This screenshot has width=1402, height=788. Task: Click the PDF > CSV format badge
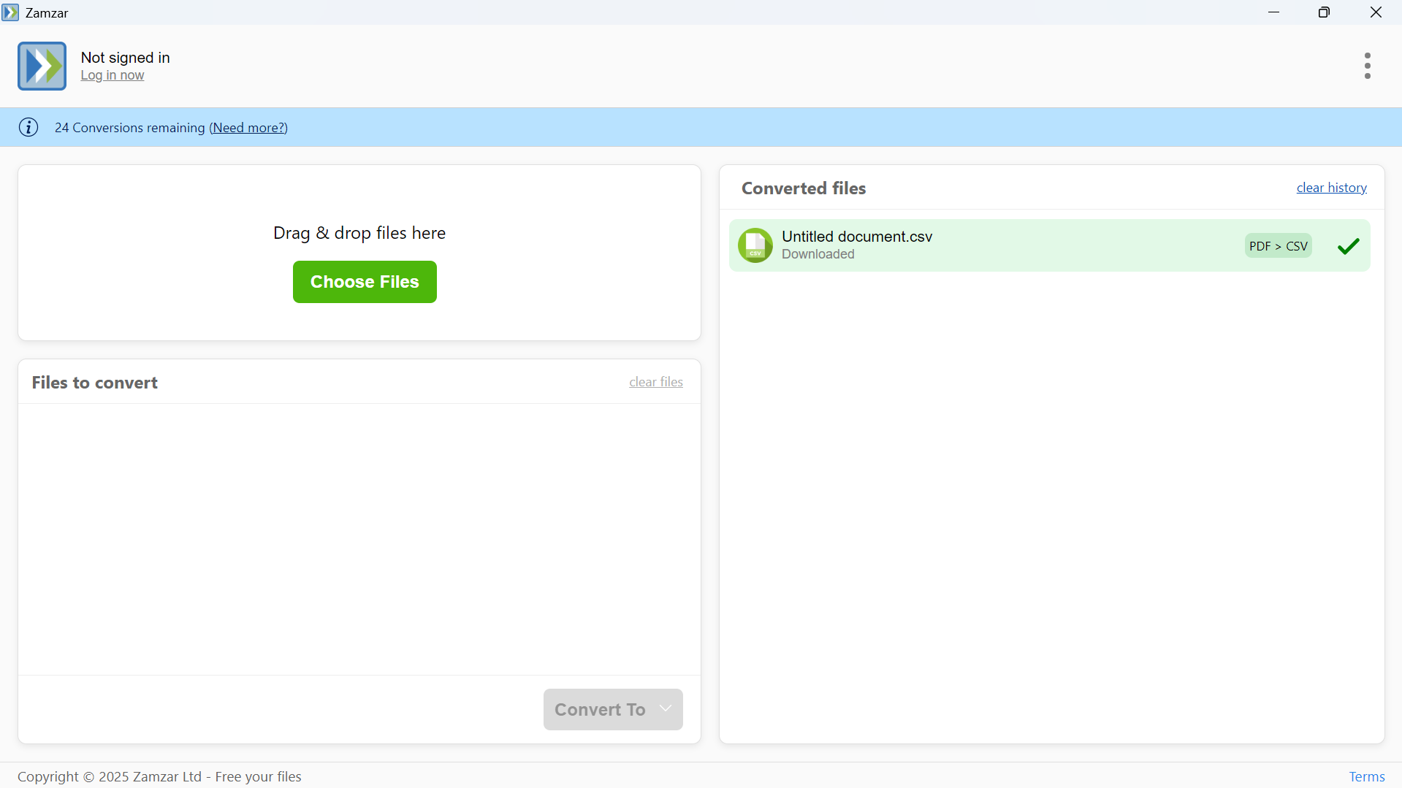pos(1279,246)
